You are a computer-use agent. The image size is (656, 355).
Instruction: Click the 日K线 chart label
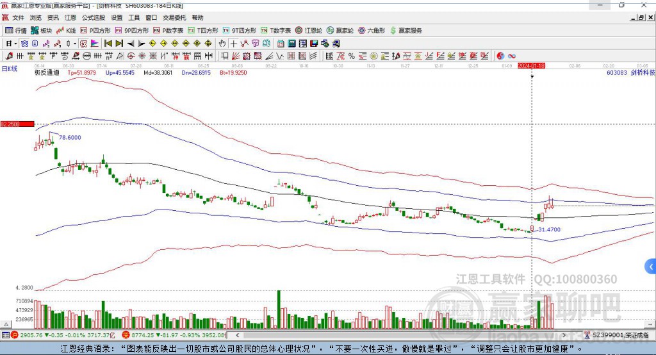click(10, 69)
